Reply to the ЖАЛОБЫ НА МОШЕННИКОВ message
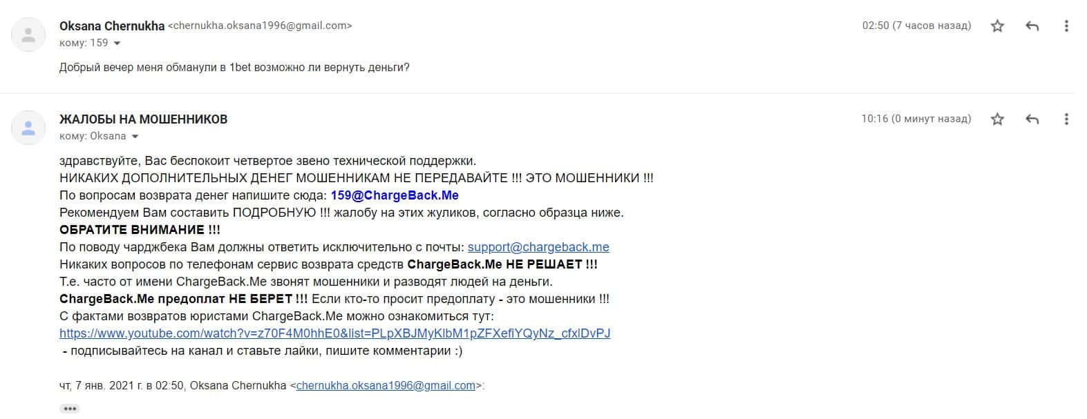Screen dimensions: 1087x419 point(1032,119)
